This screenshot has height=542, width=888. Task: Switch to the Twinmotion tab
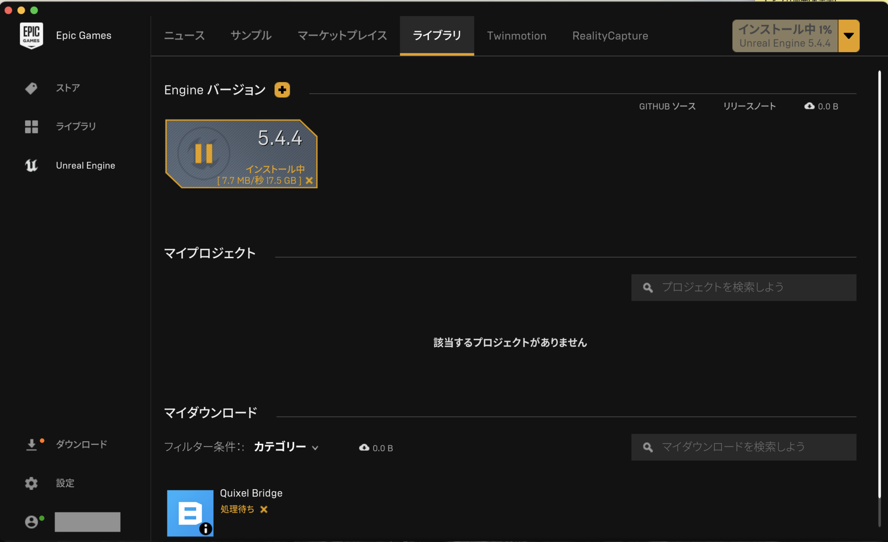coord(516,36)
